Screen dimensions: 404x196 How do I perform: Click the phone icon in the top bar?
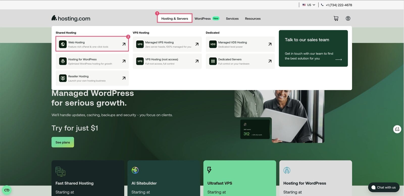322,5
